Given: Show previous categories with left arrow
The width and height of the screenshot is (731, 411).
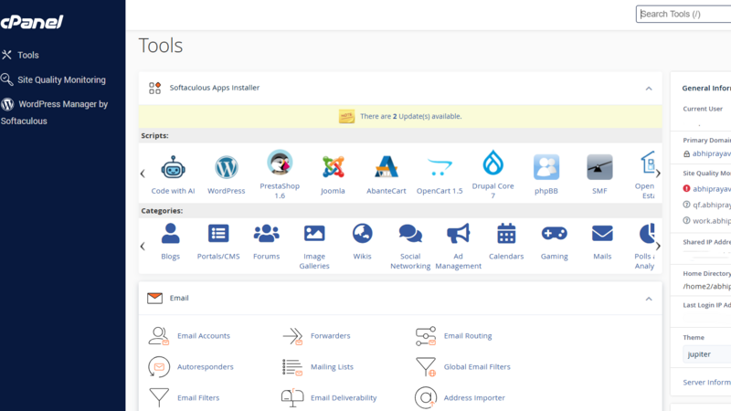Looking at the screenshot, I should (x=143, y=246).
